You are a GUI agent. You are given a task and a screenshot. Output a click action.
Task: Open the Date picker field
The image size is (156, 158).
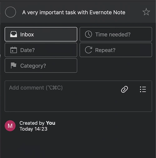tap(41, 50)
